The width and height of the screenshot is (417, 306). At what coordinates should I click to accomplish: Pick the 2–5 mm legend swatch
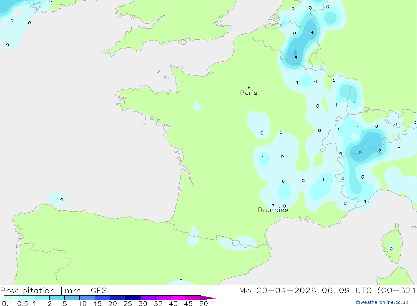57,298
